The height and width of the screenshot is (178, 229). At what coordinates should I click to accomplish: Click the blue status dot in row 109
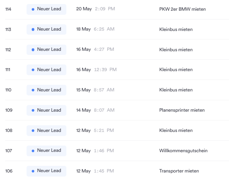(33, 111)
